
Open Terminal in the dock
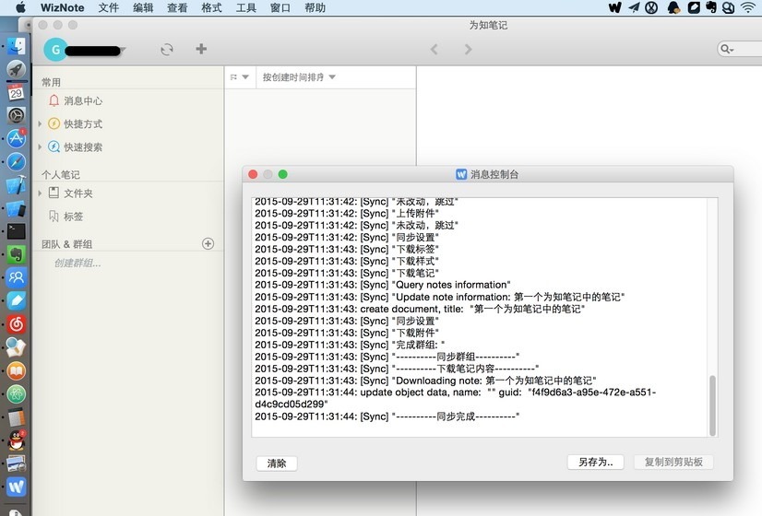click(16, 231)
